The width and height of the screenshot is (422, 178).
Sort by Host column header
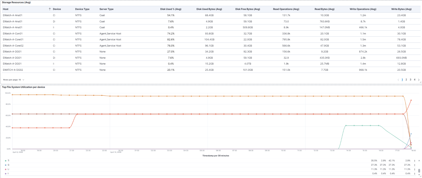coord(5,9)
